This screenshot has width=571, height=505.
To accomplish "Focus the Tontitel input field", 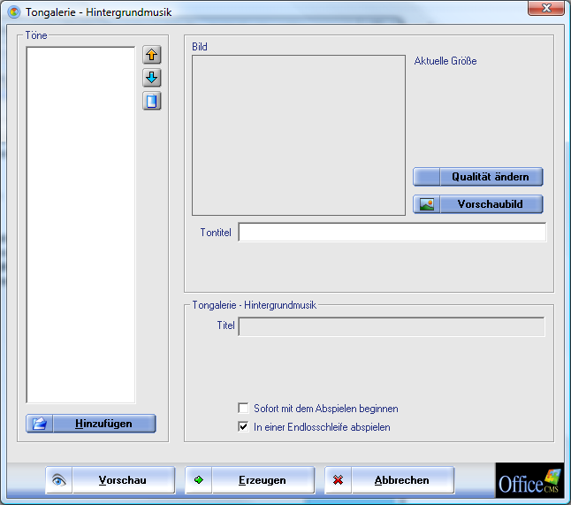I will coord(392,232).
